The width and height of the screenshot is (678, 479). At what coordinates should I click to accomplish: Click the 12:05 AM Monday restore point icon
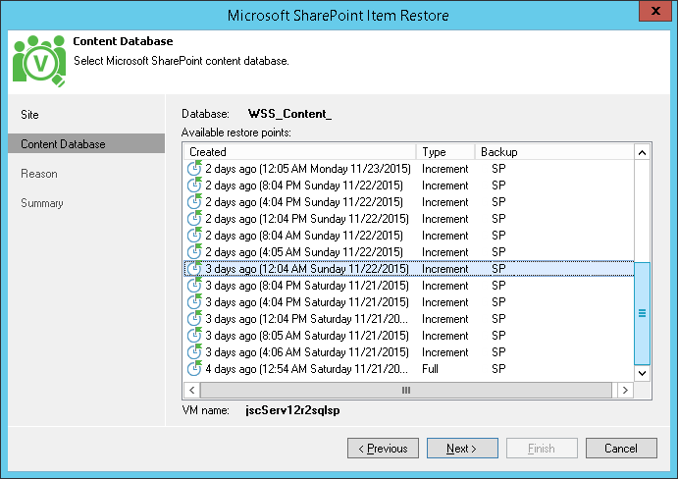pyautogui.click(x=194, y=169)
